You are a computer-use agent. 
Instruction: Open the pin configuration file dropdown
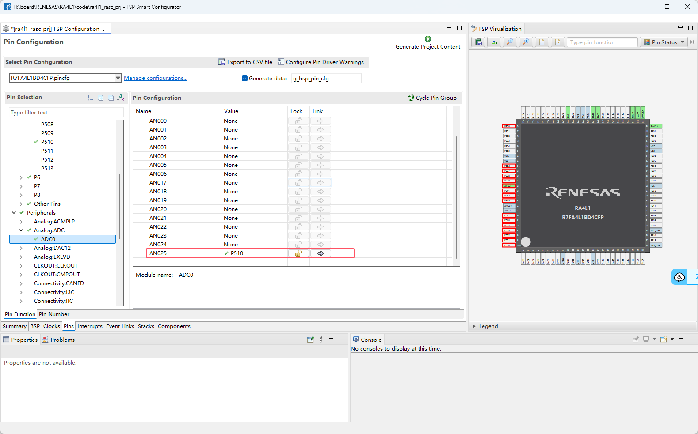click(118, 78)
